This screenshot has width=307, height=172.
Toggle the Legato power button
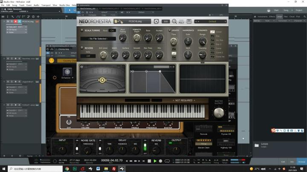pyautogui.click(x=170, y=30)
